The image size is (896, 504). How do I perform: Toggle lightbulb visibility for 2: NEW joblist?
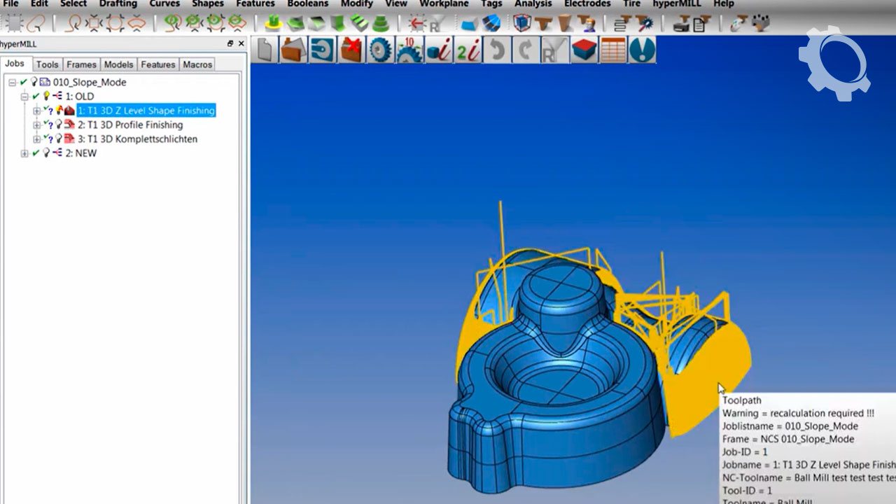tap(47, 153)
